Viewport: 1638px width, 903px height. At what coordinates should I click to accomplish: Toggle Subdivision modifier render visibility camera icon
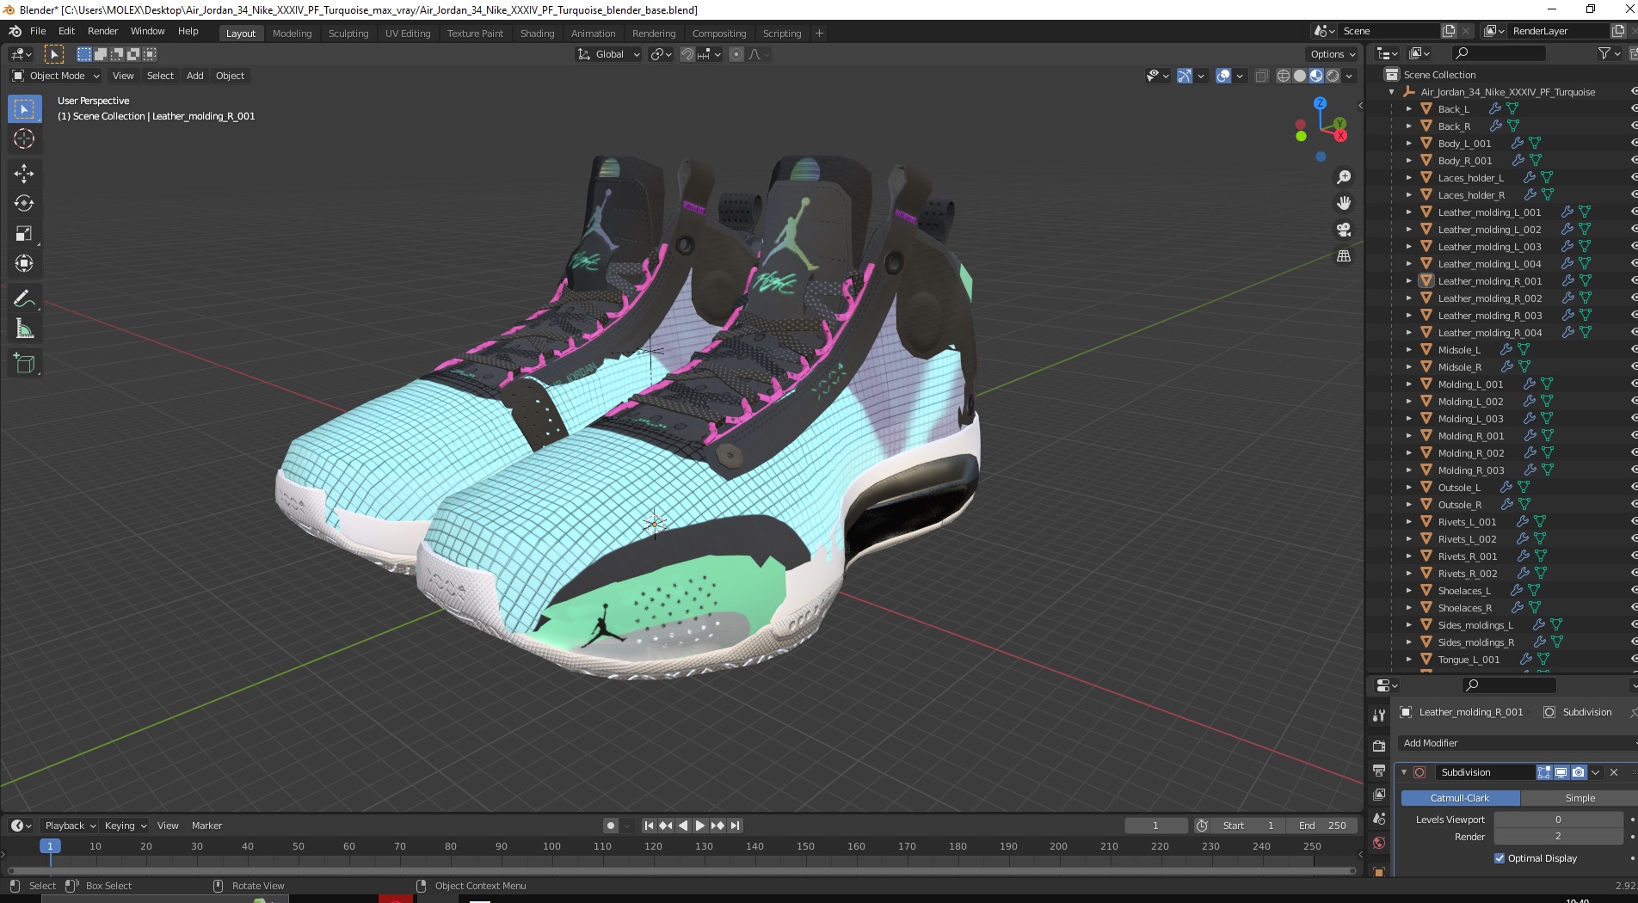tap(1579, 772)
